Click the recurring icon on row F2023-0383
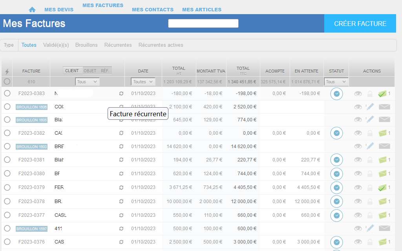This screenshot has width=402, height=251. [121, 93]
